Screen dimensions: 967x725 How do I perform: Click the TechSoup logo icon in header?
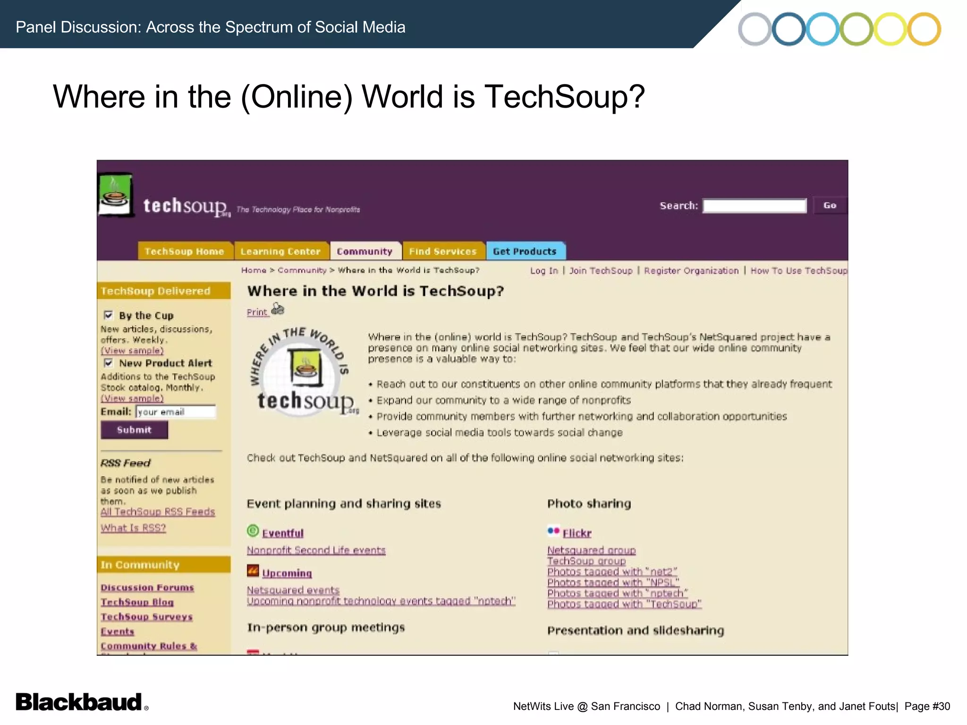pyautogui.click(x=116, y=195)
